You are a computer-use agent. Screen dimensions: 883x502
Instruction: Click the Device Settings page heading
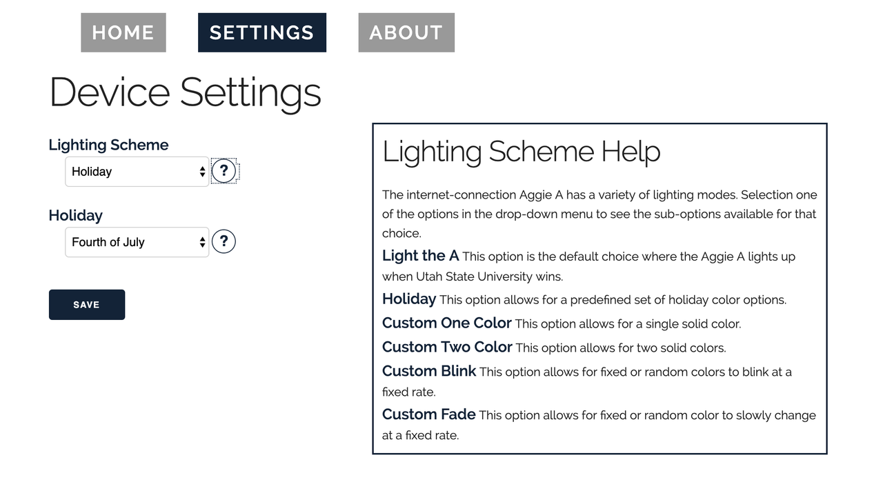tap(186, 92)
